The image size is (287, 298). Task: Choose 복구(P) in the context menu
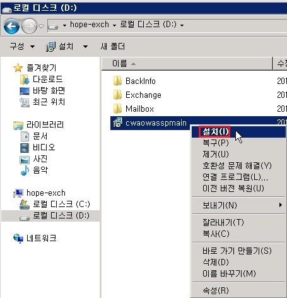tap(238, 143)
